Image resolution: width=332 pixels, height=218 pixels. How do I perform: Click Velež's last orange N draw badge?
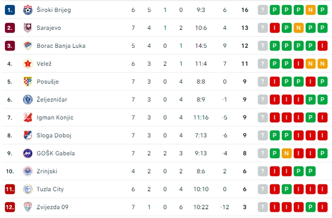[322, 64]
